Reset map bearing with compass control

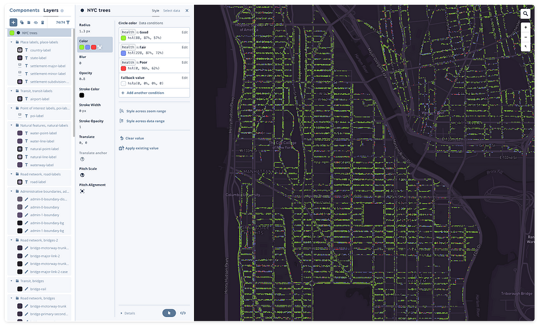click(525, 46)
